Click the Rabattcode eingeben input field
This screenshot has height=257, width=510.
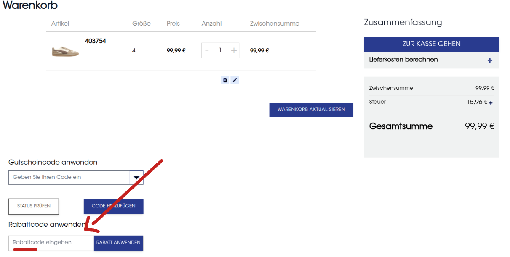pyautogui.click(x=46, y=243)
